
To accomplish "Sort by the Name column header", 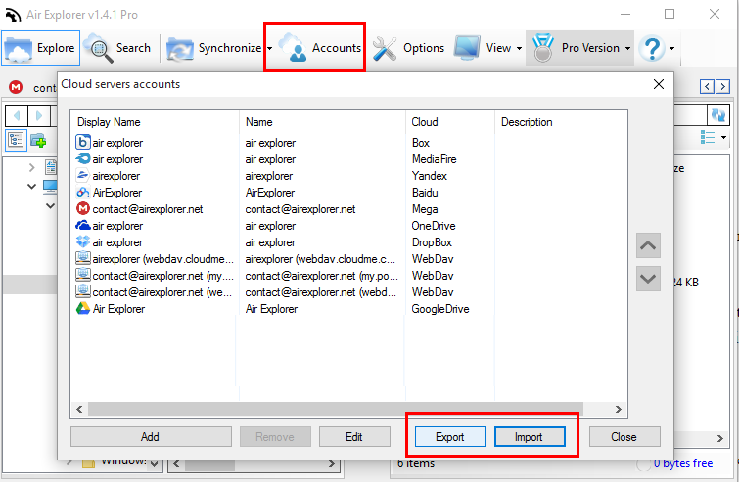I will coord(322,122).
